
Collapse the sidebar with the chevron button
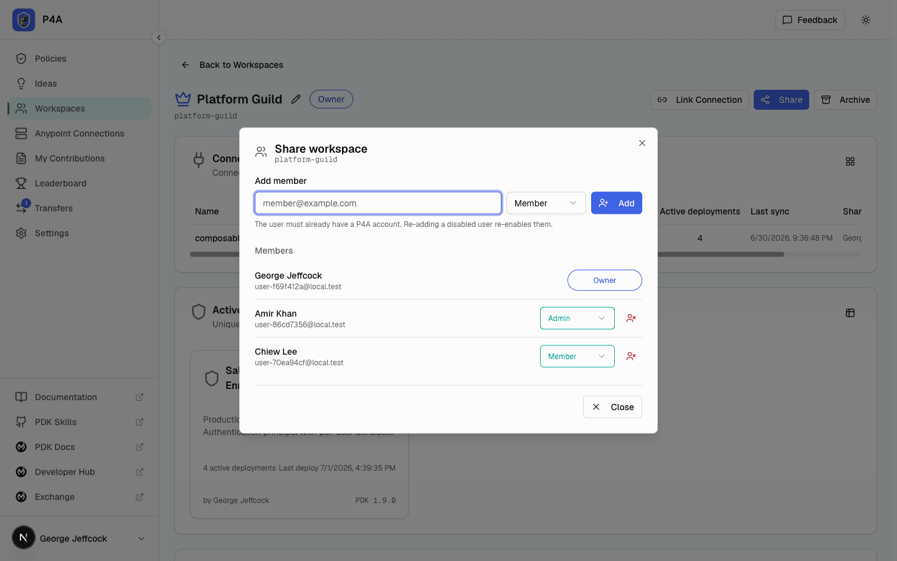[x=159, y=37]
